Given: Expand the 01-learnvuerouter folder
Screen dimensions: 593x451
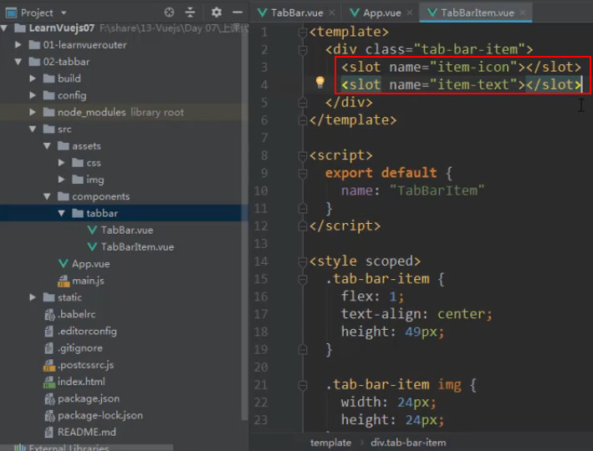Looking at the screenshot, I should point(18,44).
